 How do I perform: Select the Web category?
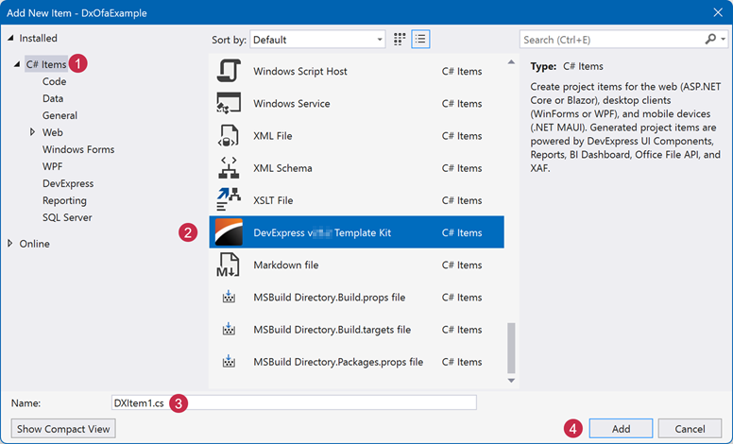(x=52, y=132)
